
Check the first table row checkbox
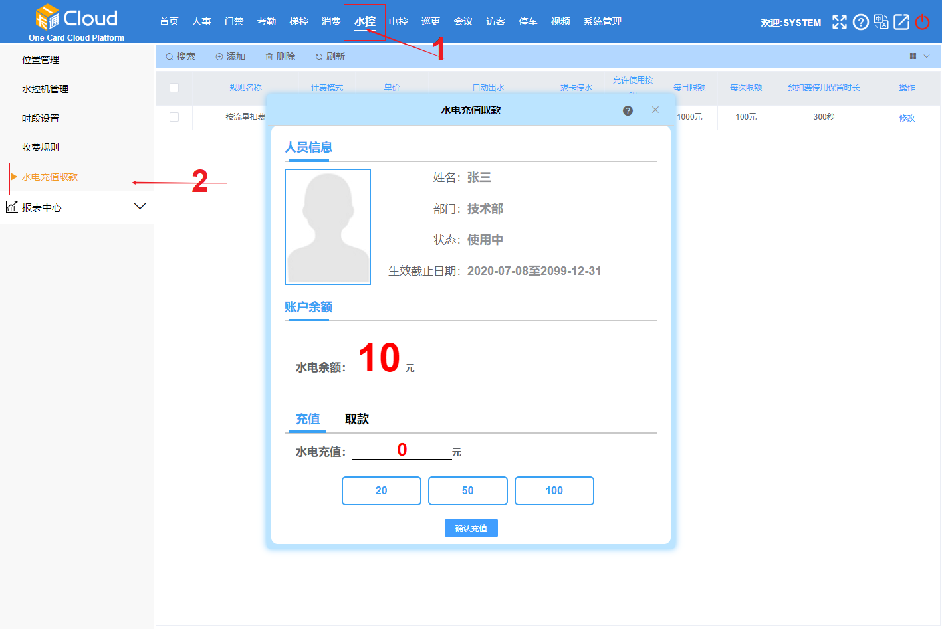[x=174, y=117]
